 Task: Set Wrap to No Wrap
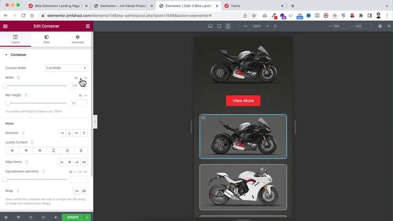(77, 191)
